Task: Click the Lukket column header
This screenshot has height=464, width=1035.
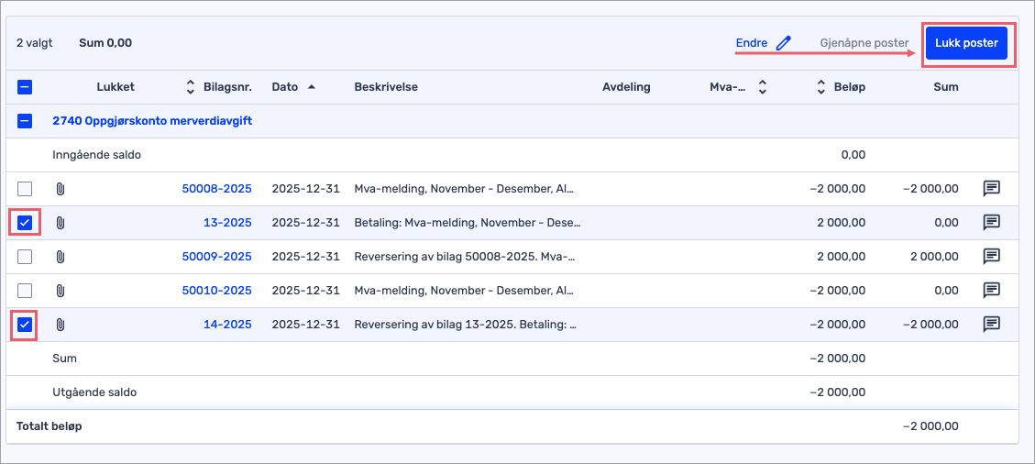Action: [x=116, y=87]
